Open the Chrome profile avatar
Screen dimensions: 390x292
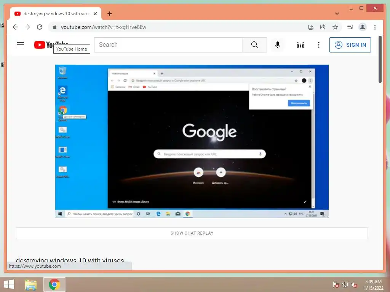click(x=363, y=27)
